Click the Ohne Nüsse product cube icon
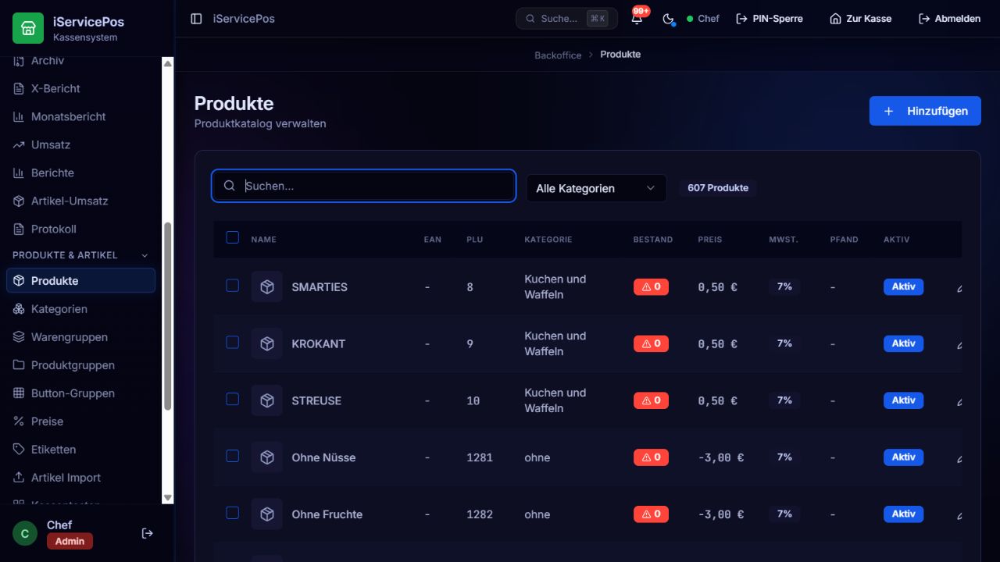Screen dimensions: 1000x562 click(x=267, y=457)
